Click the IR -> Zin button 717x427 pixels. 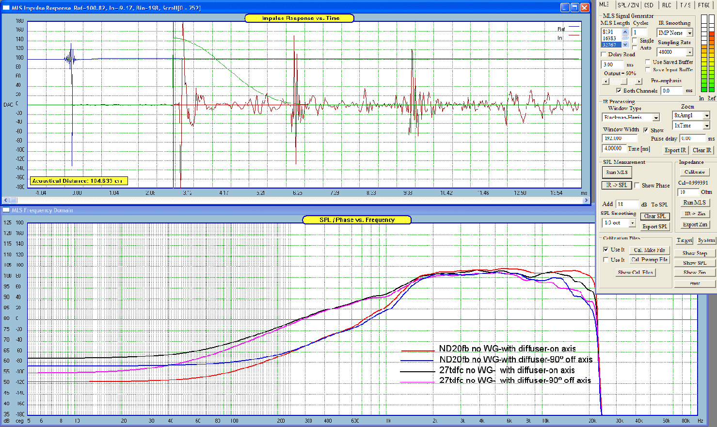(x=695, y=213)
